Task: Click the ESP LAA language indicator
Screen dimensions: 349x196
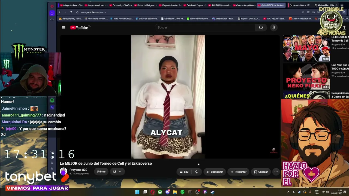Action: click(x=317, y=192)
